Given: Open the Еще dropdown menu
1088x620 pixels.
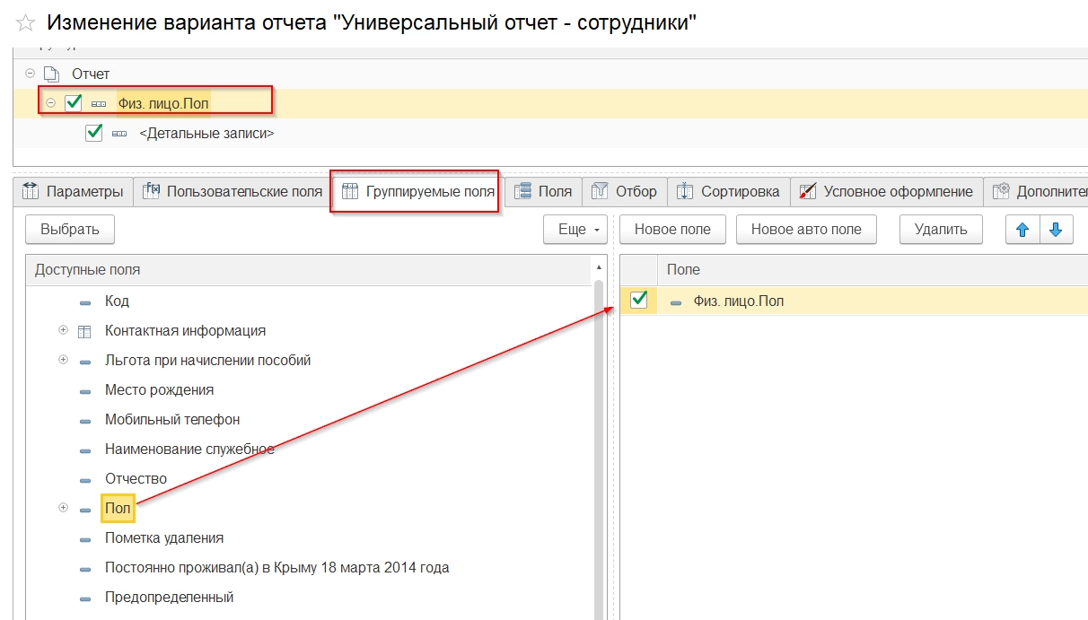Looking at the screenshot, I should coord(575,229).
